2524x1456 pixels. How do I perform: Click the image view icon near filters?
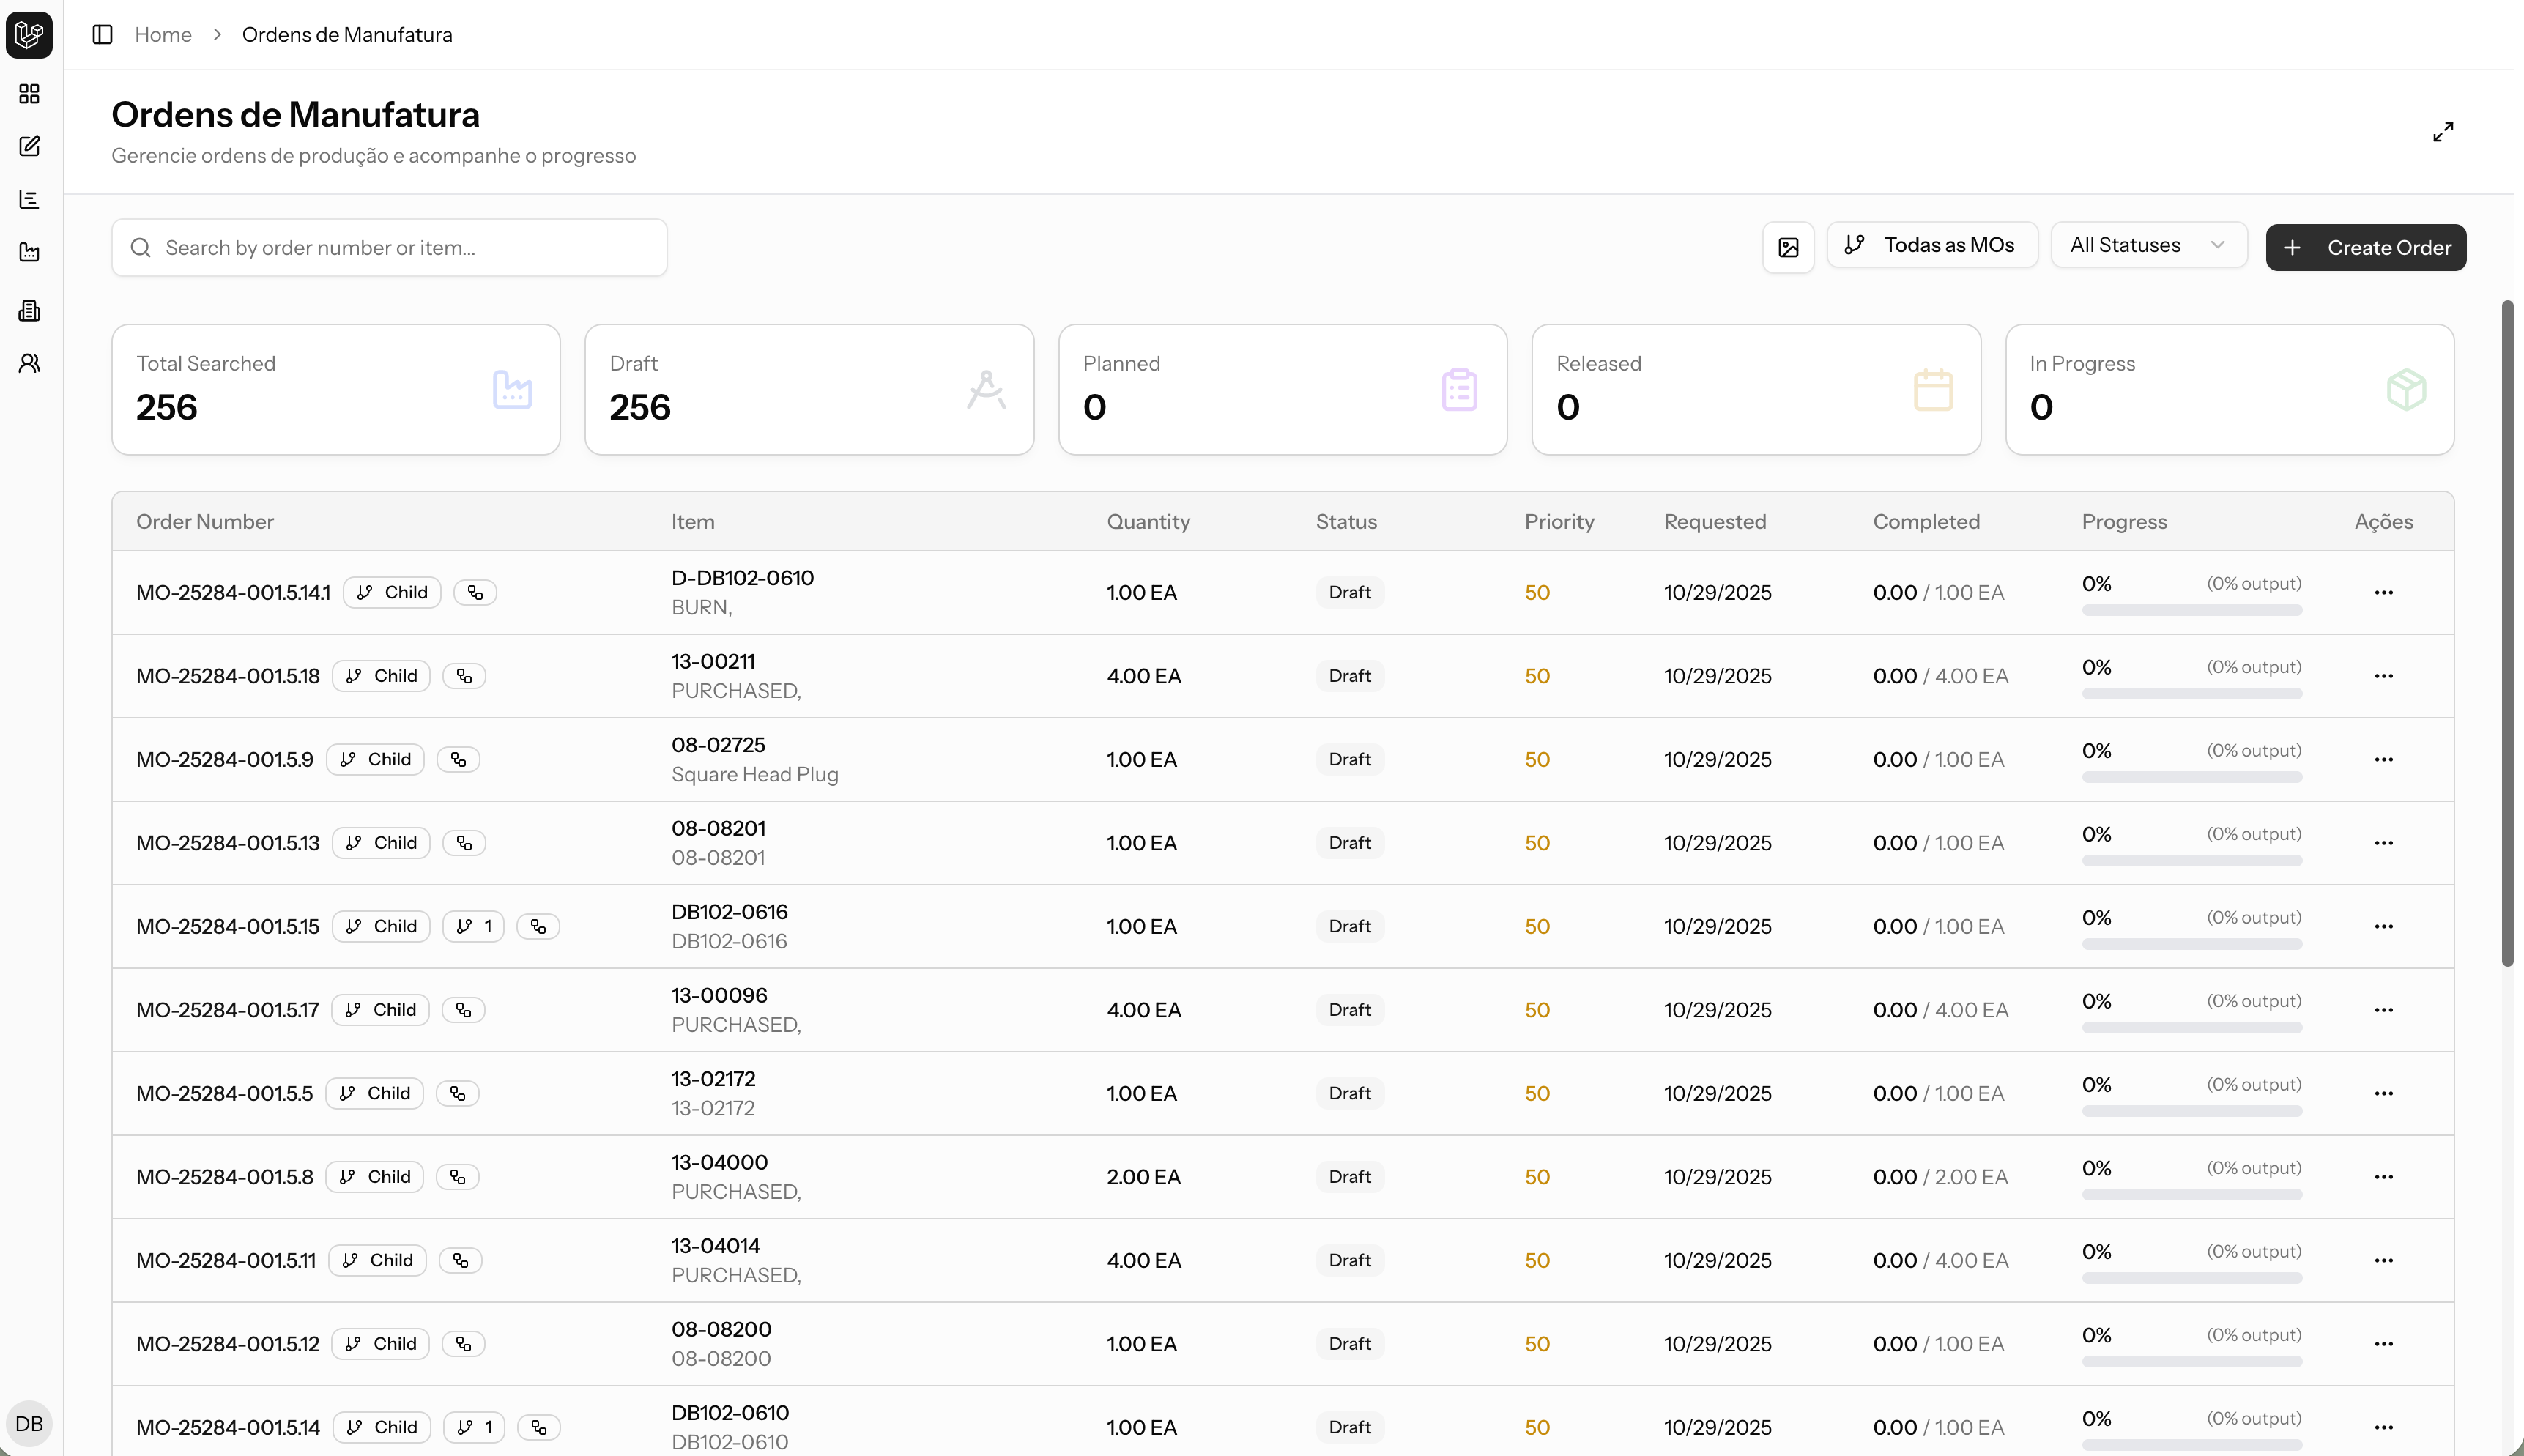tap(1788, 247)
